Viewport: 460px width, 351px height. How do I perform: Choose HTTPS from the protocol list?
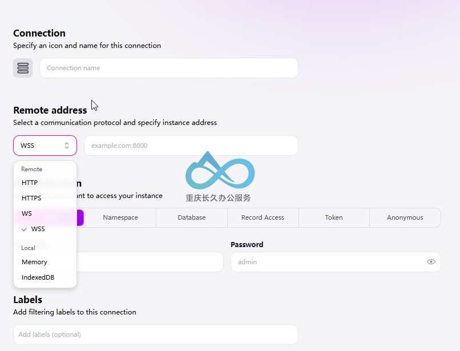[x=45, y=198]
